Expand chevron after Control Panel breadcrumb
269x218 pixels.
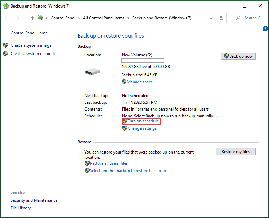tap(79, 18)
